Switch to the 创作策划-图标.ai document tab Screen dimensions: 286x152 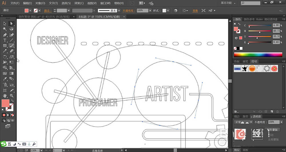pyautogui.click(x=44, y=17)
